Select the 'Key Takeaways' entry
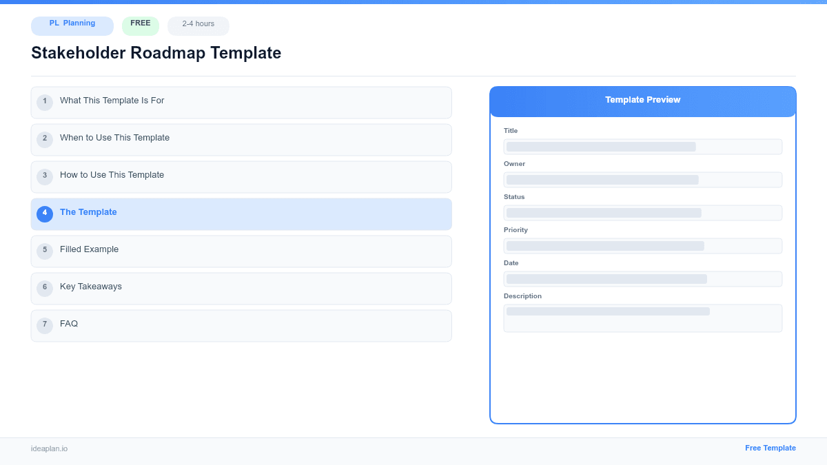Screen dimensions: 827x465 (x=241, y=288)
